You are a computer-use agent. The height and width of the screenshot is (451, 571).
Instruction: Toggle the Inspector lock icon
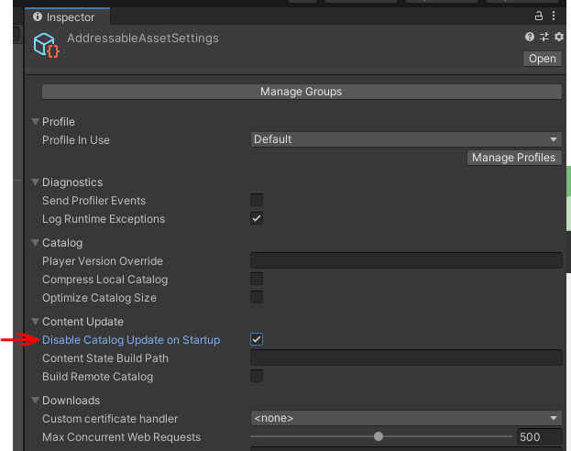click(x=539, y=16)
